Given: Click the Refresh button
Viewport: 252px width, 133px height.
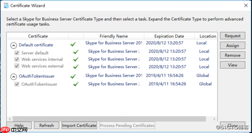Looking at the screenshot, I should (x=47, y=125).
